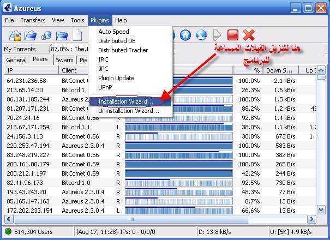The image size is (330, 240).
Task: Select the 87.0% torrent details tab
Action: pos(69,49)
